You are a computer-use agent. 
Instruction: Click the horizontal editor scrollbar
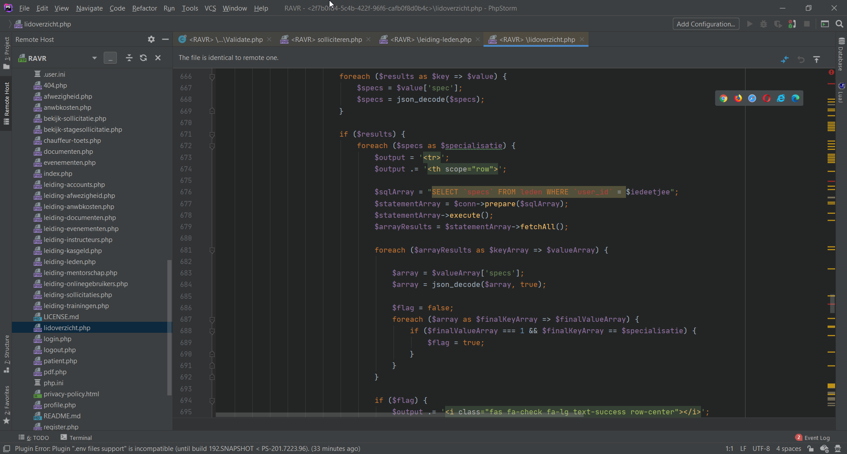(399, 415)
